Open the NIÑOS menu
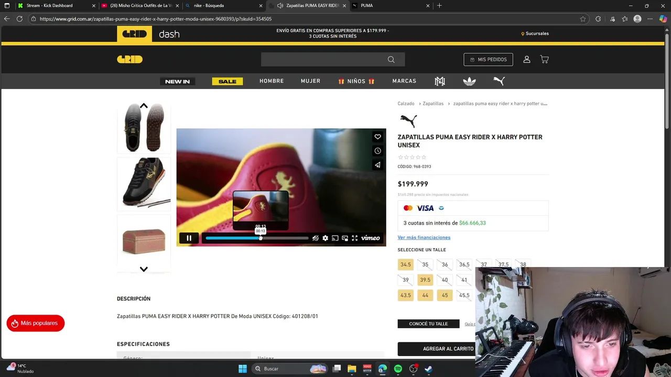 (356, 81)
